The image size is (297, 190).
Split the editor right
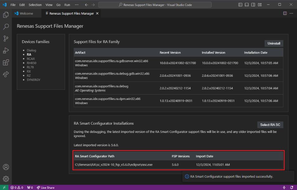(x=285, y=13)
